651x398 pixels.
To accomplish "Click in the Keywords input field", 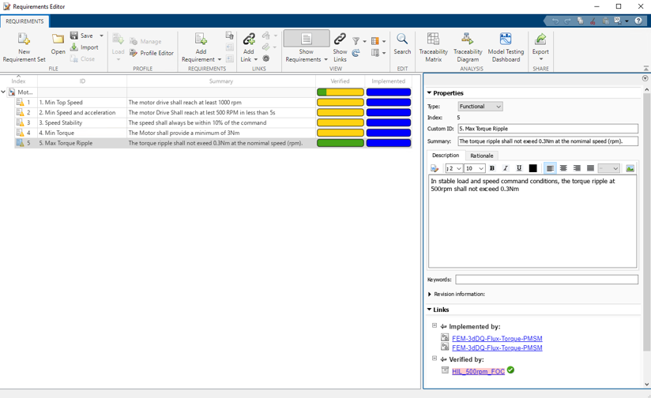I will 547,280.
